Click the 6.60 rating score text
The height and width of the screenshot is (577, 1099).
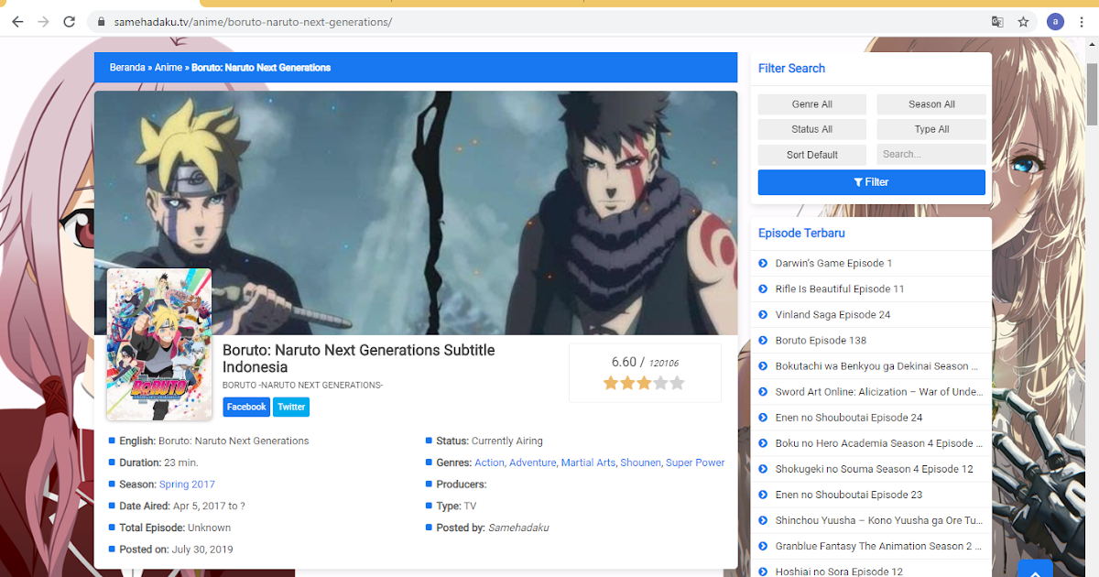(x=624, y=362)
